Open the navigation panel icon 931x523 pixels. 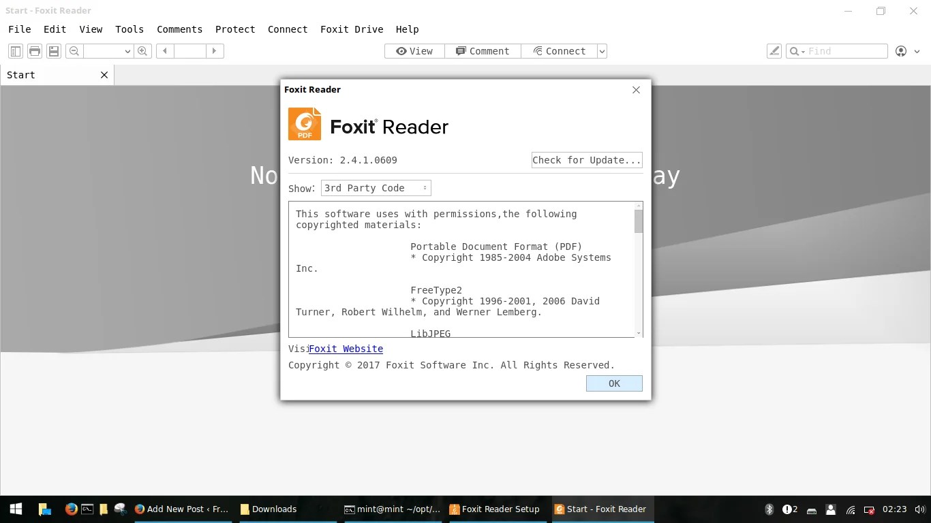tap(15, 51)
